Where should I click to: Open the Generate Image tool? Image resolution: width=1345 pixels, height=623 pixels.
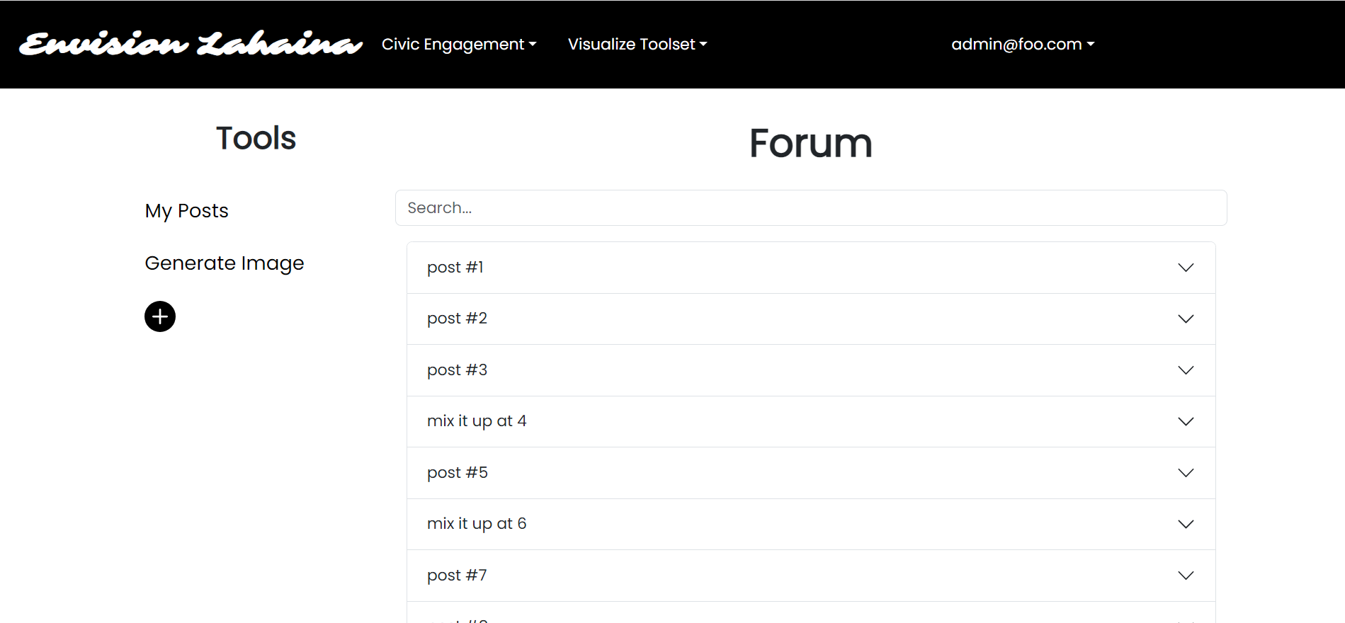point(225,263)
